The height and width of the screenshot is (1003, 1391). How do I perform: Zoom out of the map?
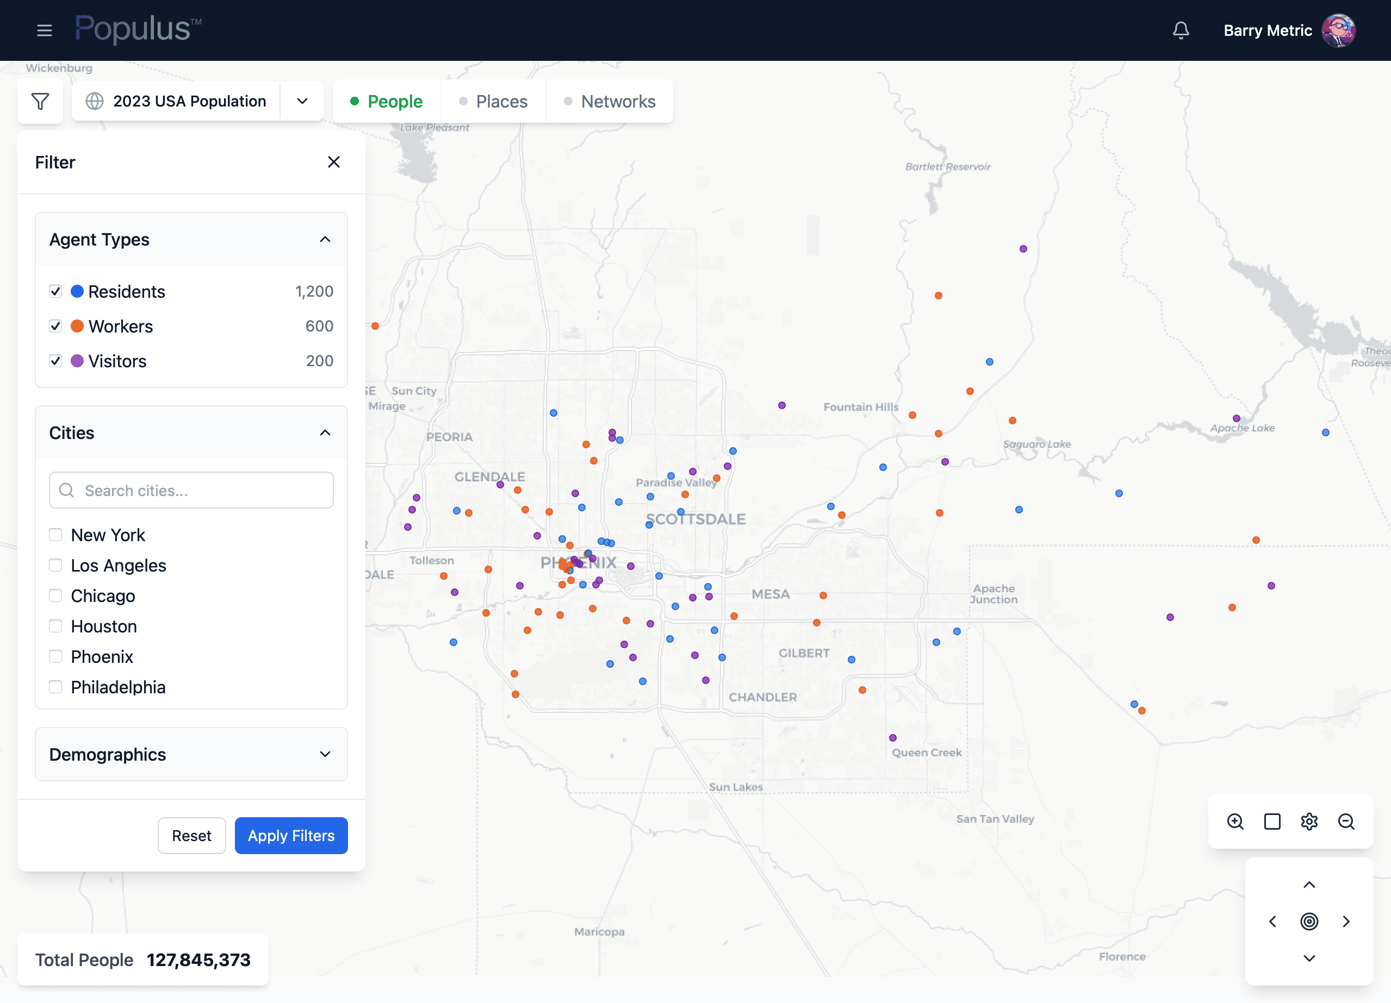[1346, 821]
